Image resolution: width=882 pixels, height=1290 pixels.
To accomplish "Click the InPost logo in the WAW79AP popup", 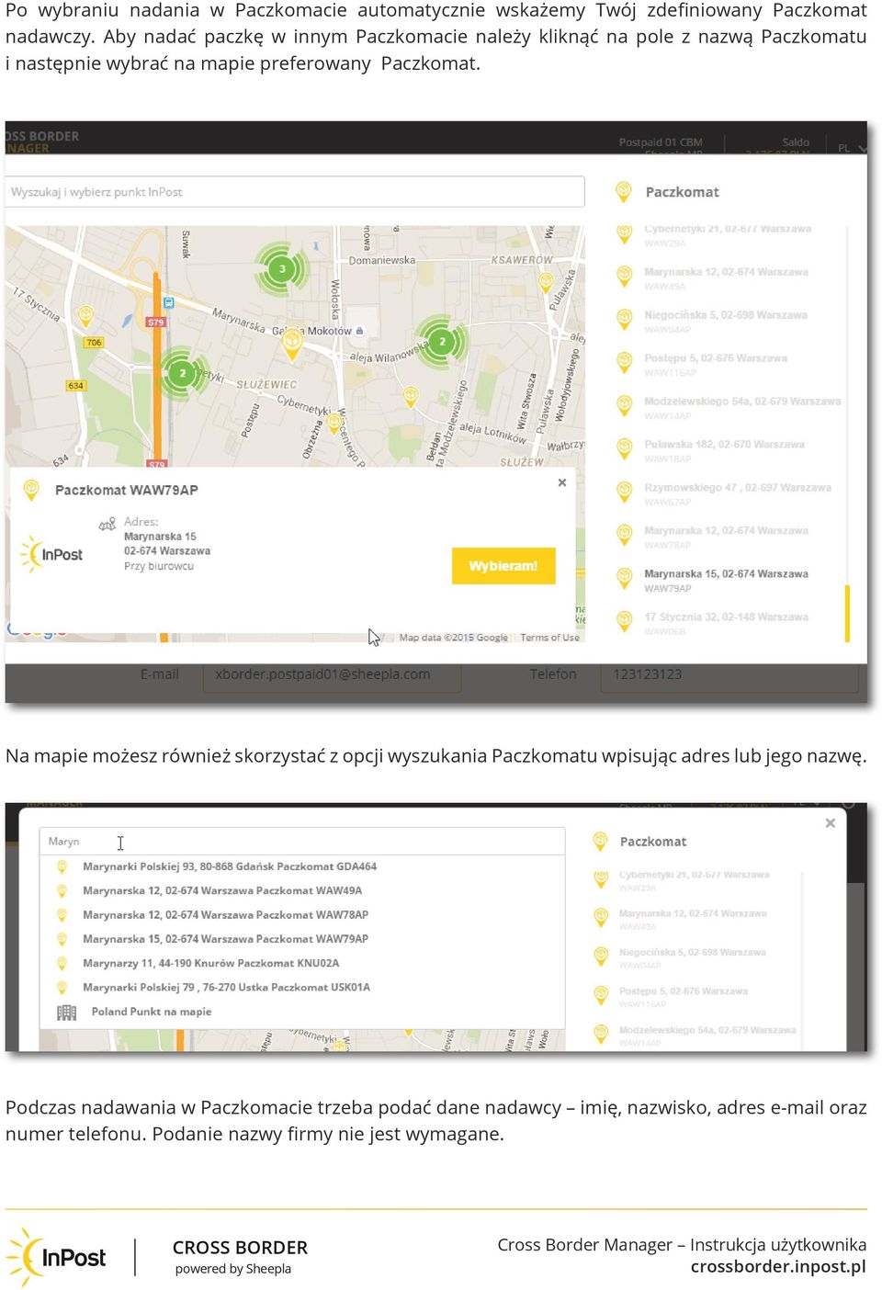I will click(51, 554).
